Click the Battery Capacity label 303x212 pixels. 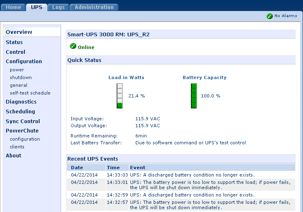point(204,77)
